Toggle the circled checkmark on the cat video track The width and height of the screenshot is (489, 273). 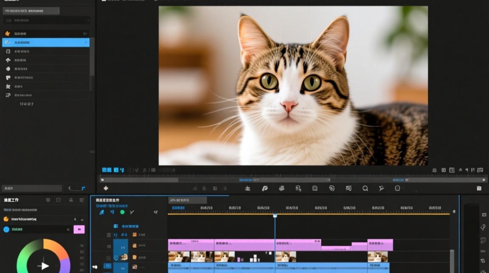(116, 257)
